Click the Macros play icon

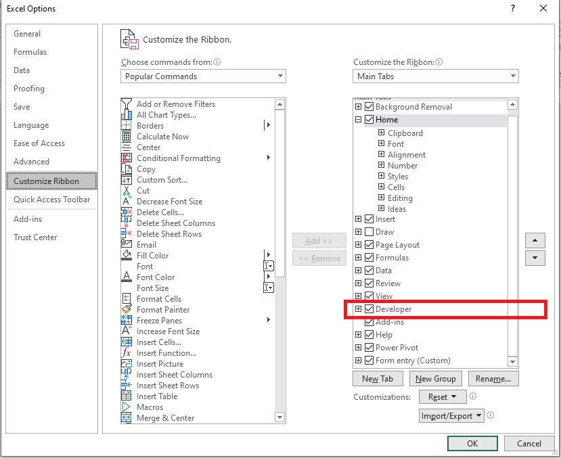pos(127,407)
